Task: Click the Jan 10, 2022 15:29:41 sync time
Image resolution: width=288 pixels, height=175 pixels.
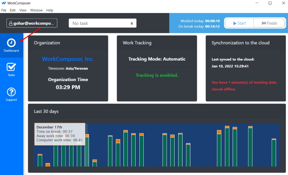Action: pyautogui.click(x=230, y=66)
